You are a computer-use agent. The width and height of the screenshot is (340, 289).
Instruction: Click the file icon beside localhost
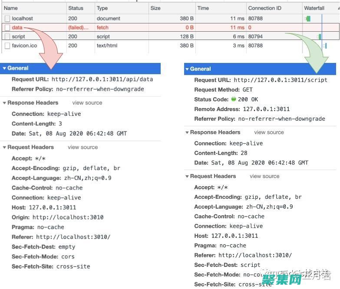pos(7,19)
